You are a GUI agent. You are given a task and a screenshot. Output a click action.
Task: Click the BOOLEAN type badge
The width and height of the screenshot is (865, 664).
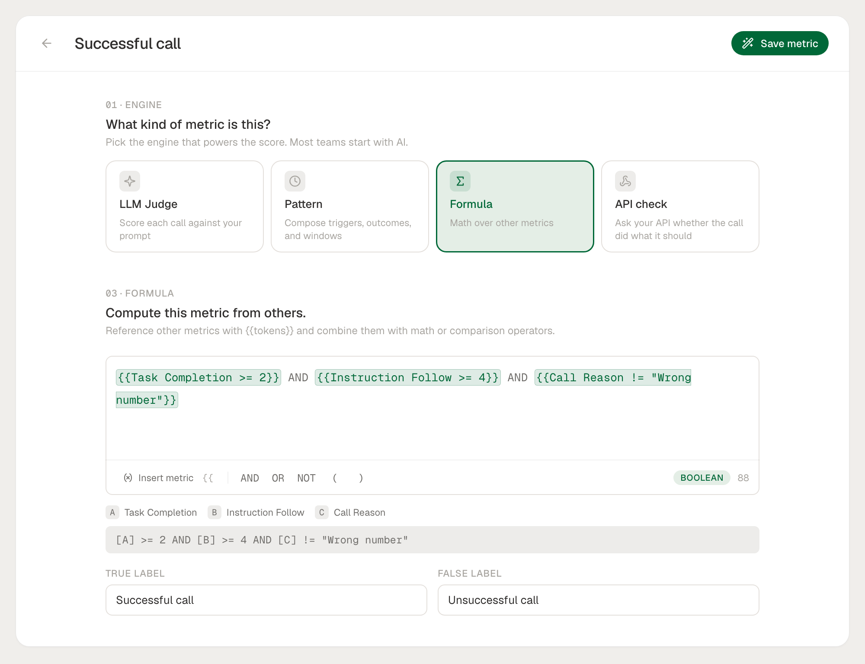702,478
